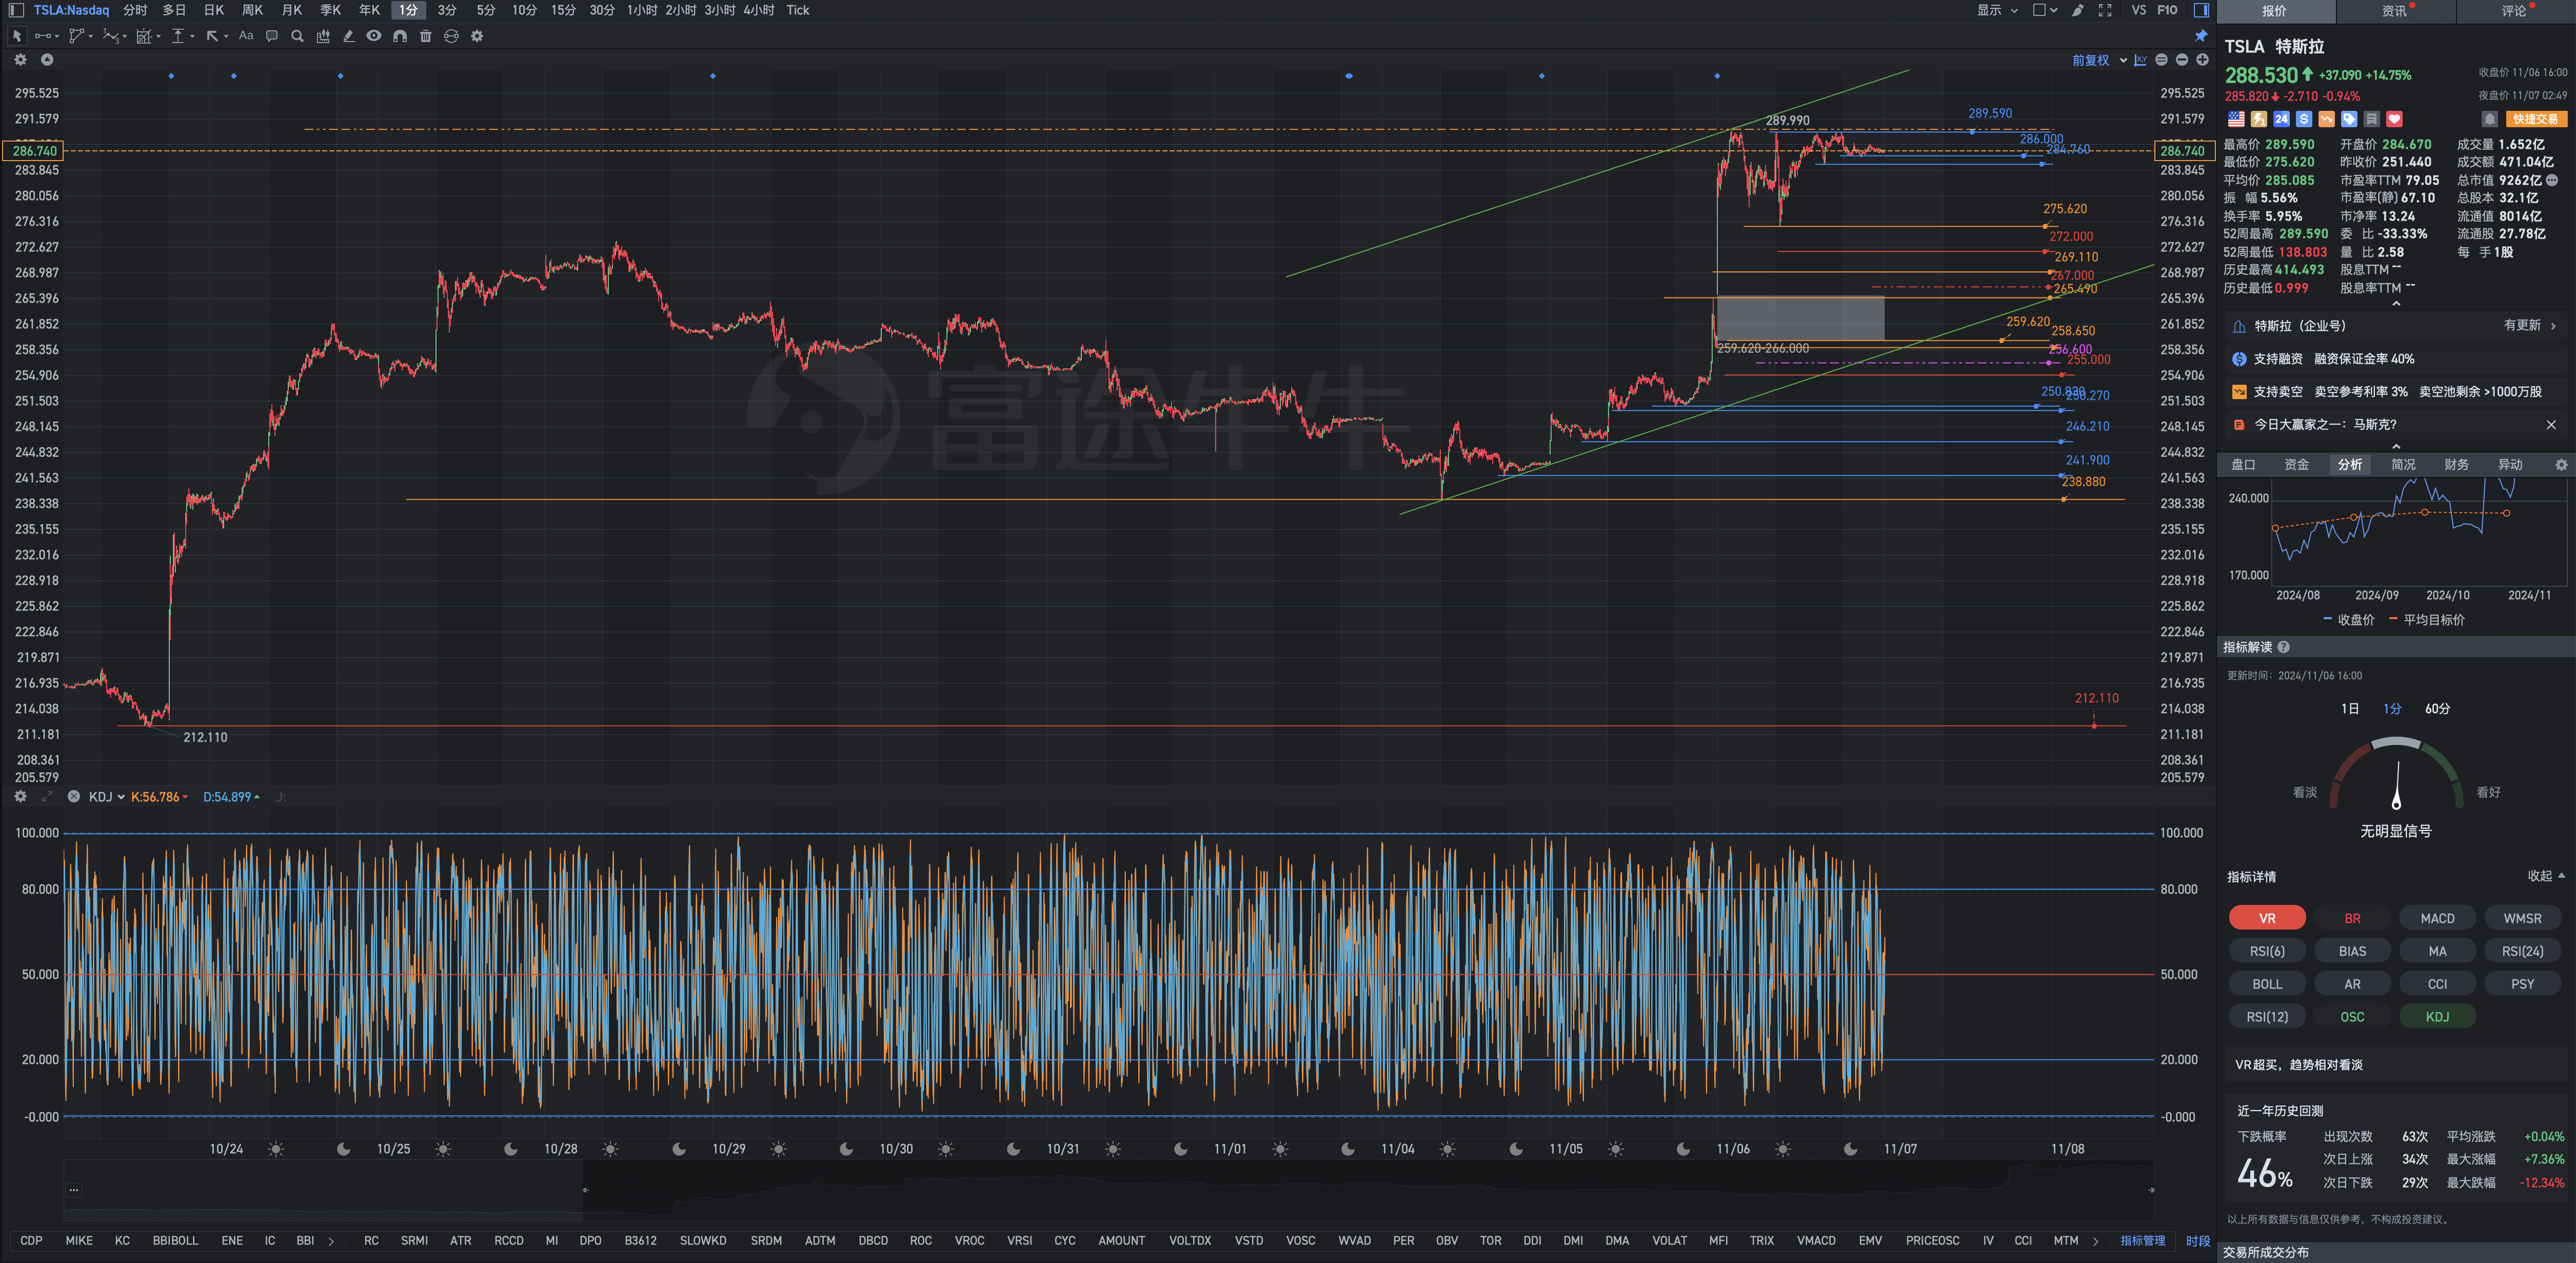Pick the text annotation (Aa) tool

point(246,36)
